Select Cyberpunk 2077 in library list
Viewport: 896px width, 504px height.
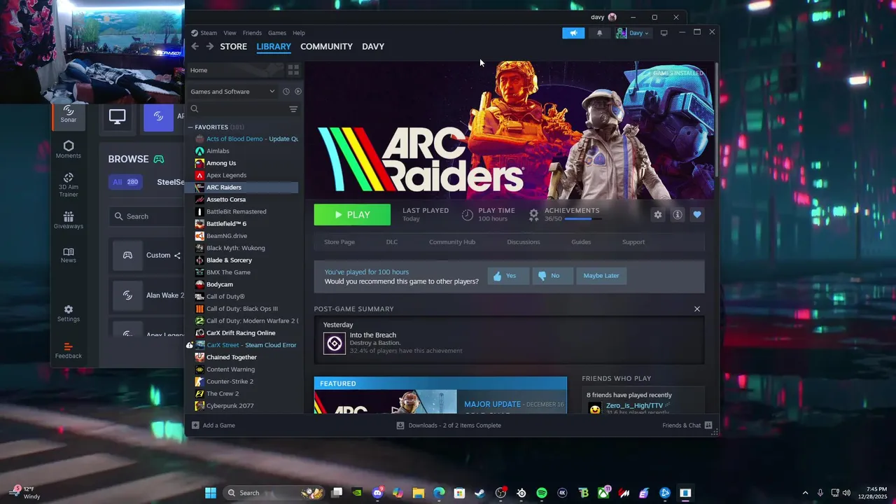[x=242, y=406]
